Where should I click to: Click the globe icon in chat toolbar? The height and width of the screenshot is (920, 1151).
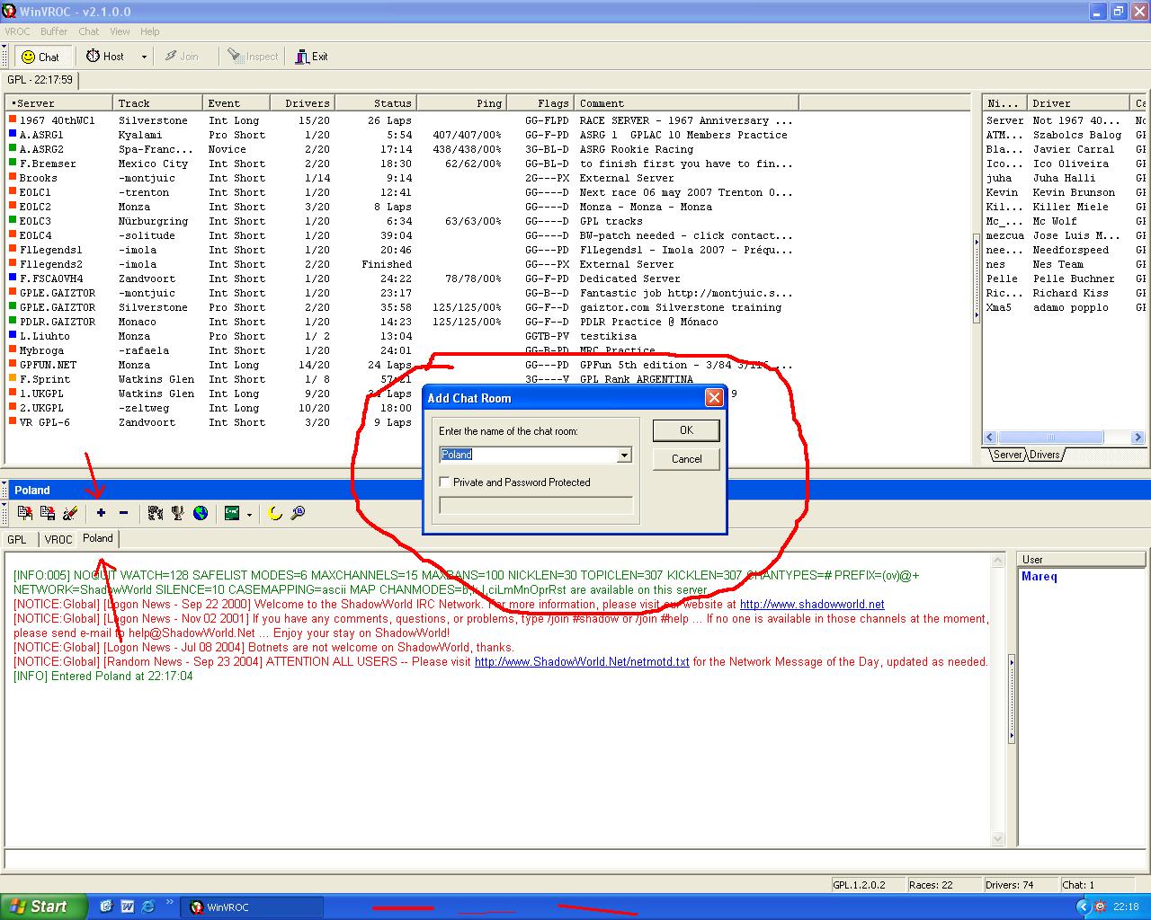(201, 513)
